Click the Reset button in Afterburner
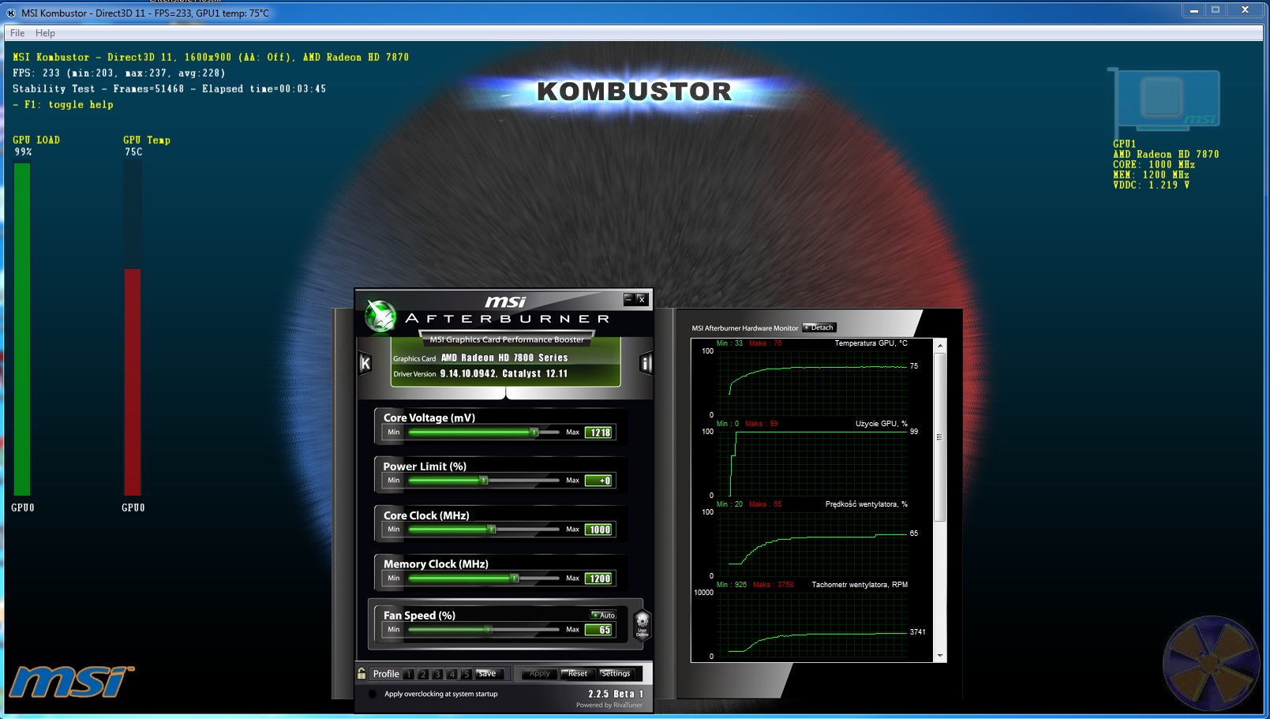Screen dimensions: 1270x719 click(577, 673)
